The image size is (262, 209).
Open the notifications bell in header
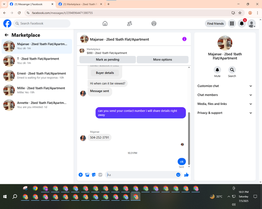242,24
